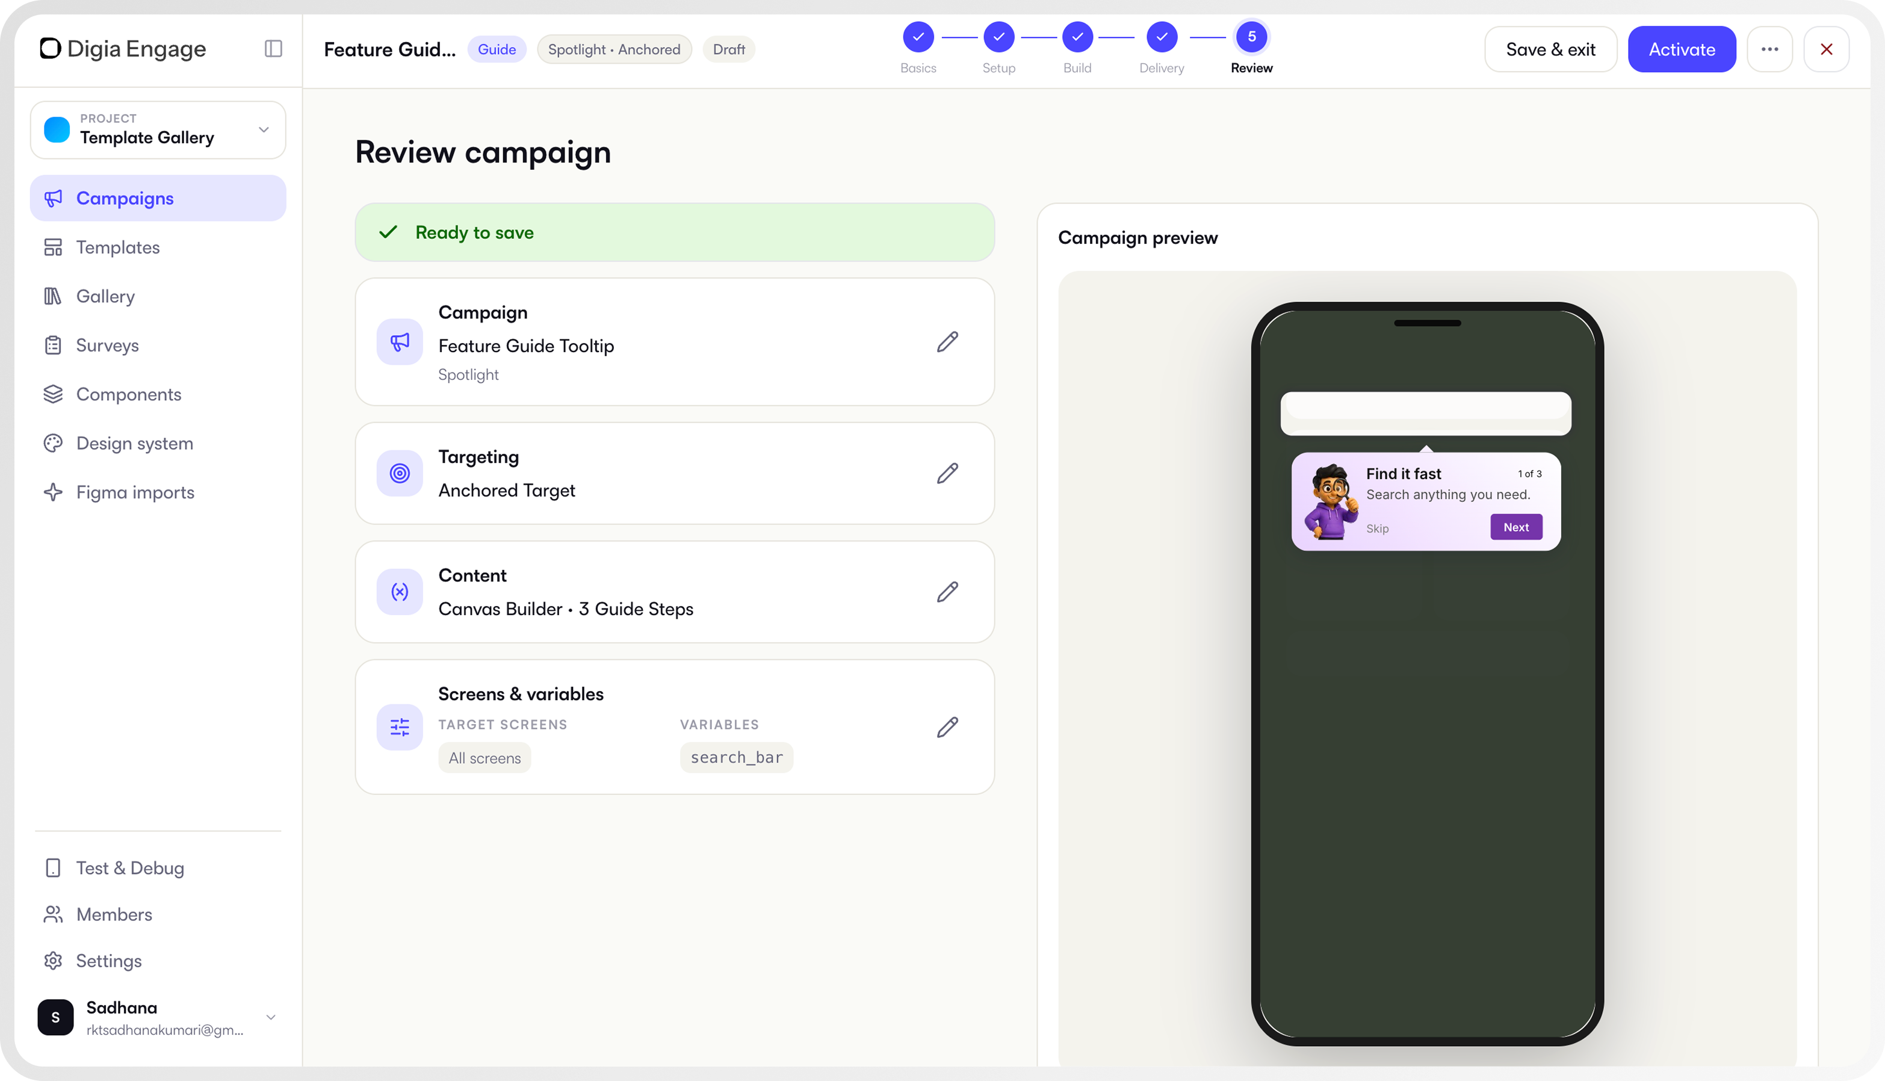Open Campaigns in the sidebar

click(158, 198)
